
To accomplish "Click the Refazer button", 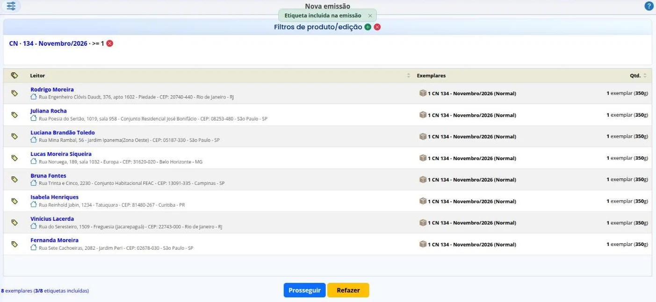I will click(348, 290).
